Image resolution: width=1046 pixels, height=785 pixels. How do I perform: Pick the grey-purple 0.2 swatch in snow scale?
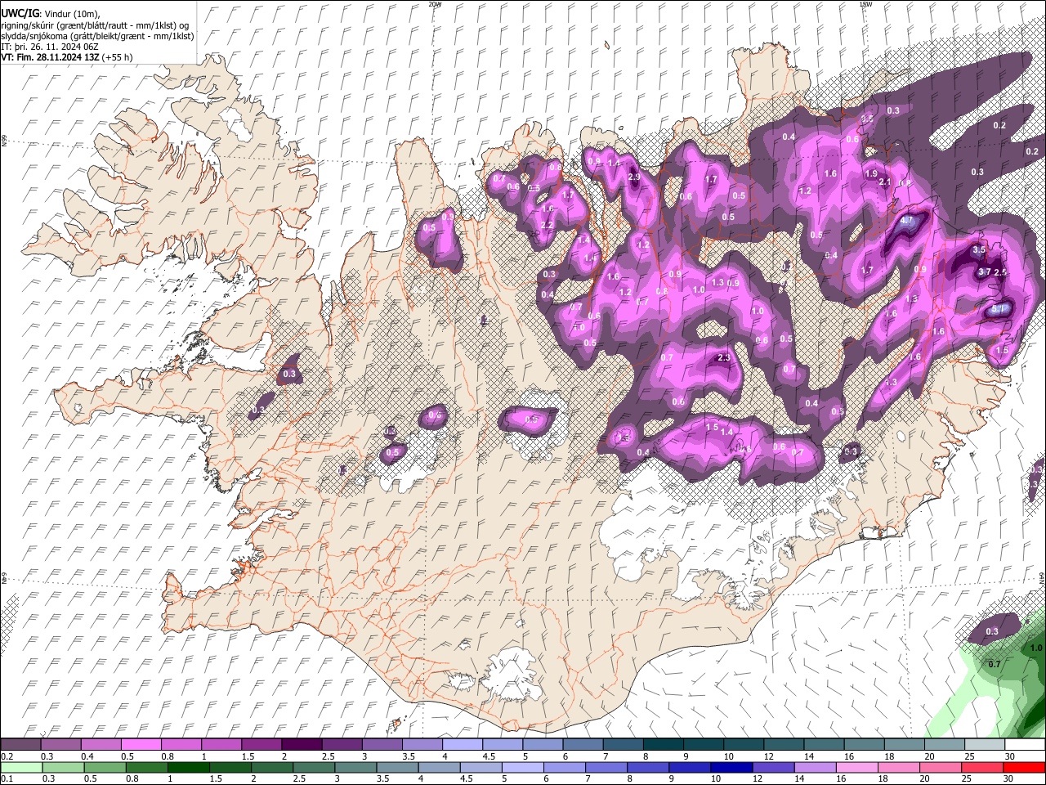point(20,745)
